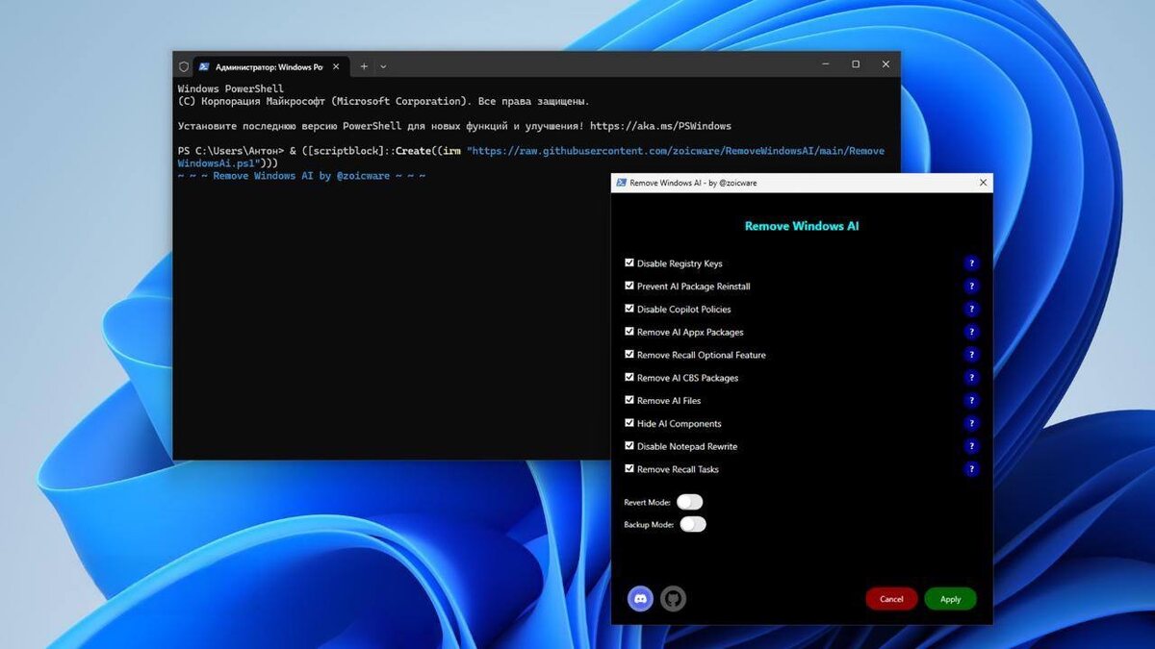Select the Администратор: Windows PowerShell tab

(271, 67)
